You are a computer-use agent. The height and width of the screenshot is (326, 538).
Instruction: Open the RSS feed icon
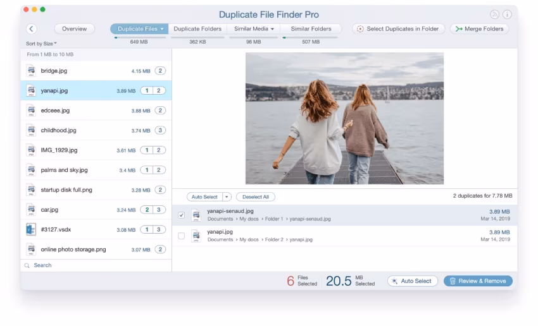(x=494, y=15)
